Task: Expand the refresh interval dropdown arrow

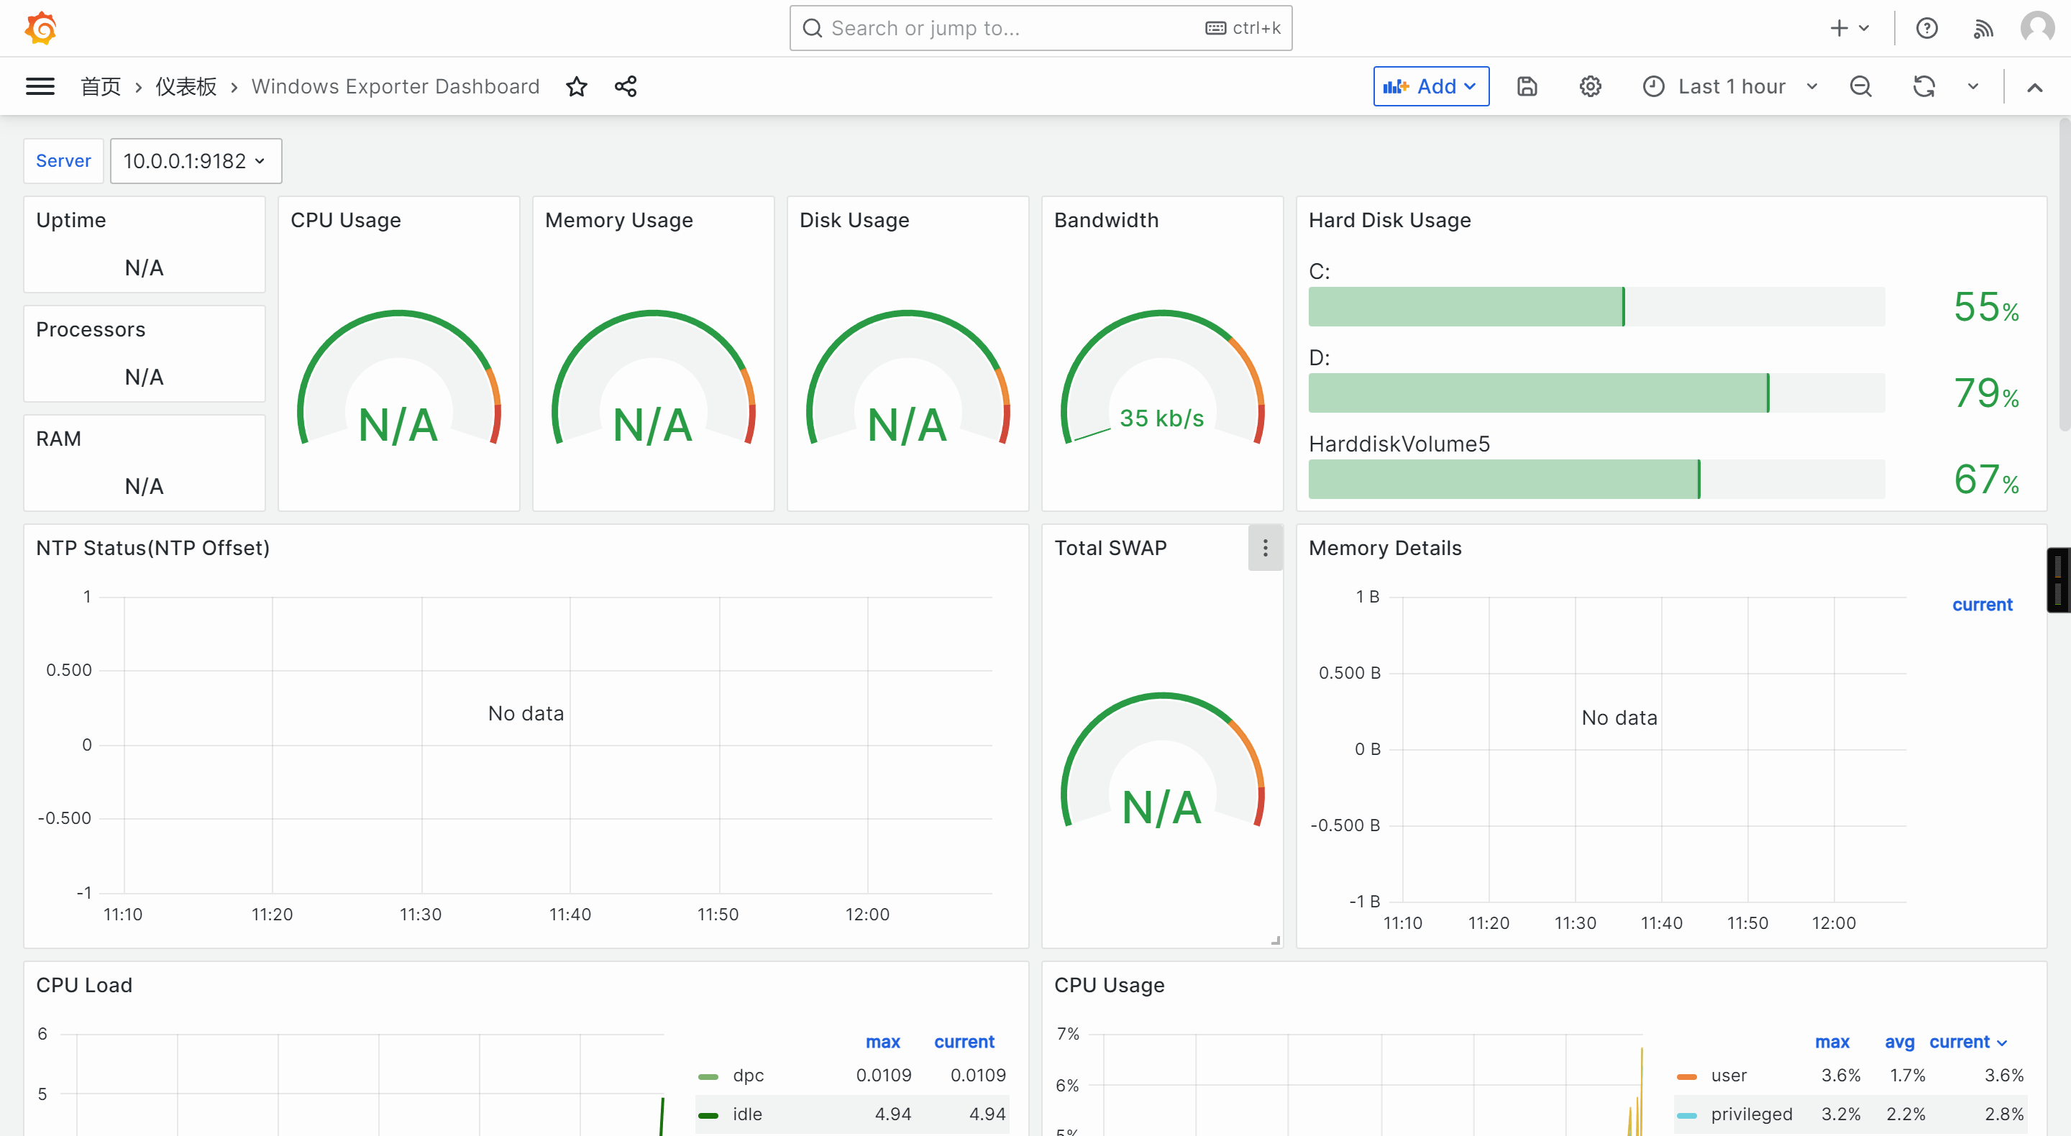Action: [1972, 86]
